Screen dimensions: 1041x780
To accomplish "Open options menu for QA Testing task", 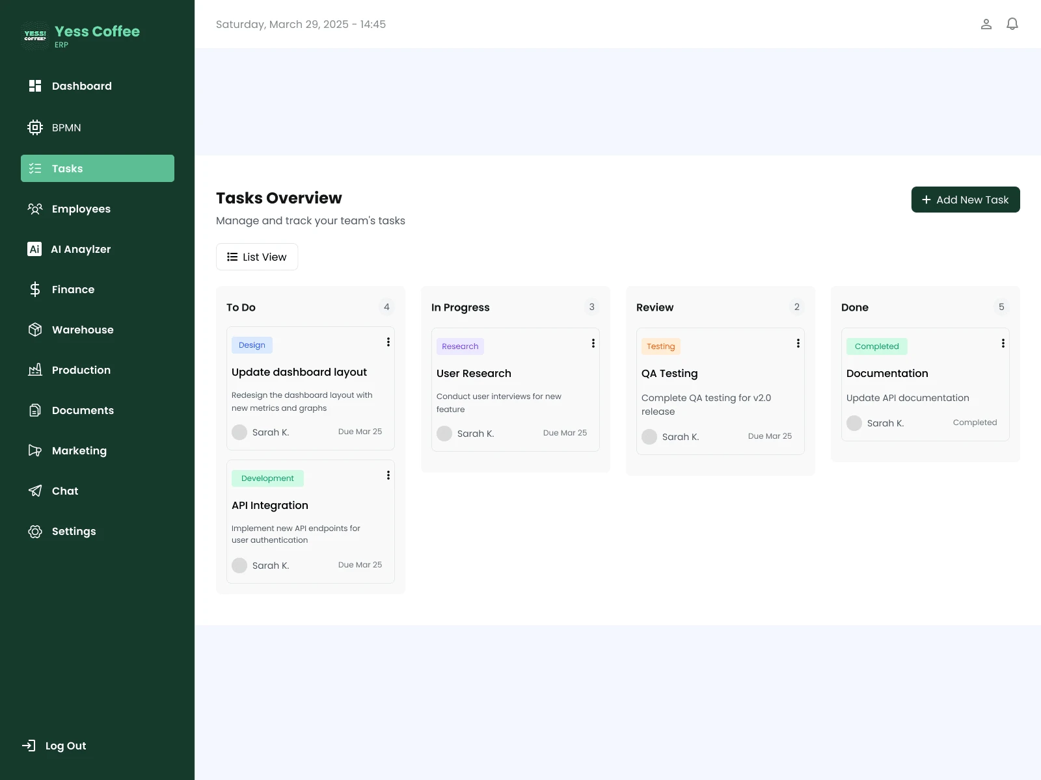I will click(x=798, y=343).
